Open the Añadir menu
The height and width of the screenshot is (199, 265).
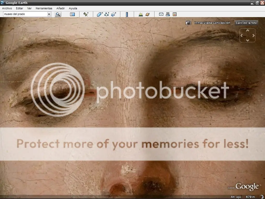click(x=61, y=8)
